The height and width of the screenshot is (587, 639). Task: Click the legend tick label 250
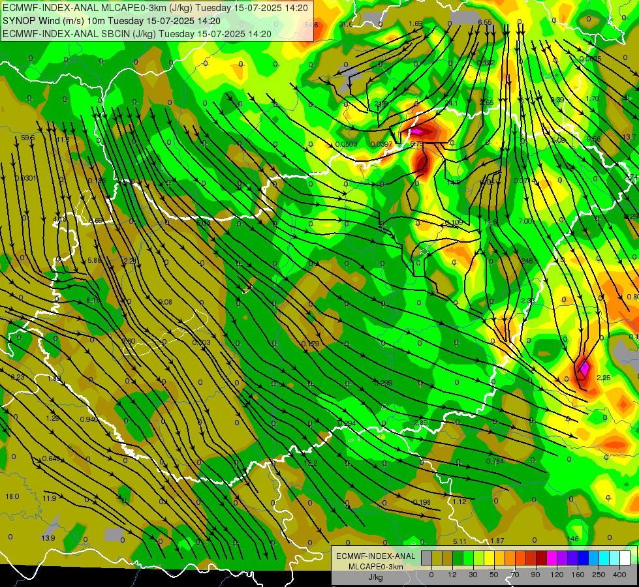point(599,575)
